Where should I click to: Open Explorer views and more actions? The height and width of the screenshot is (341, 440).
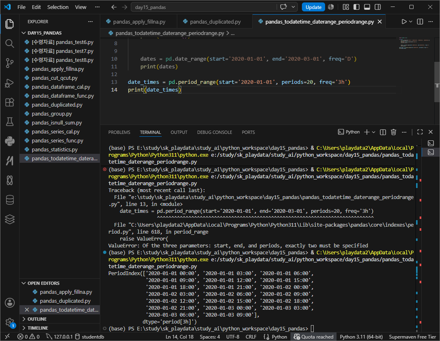click(90, 22)
